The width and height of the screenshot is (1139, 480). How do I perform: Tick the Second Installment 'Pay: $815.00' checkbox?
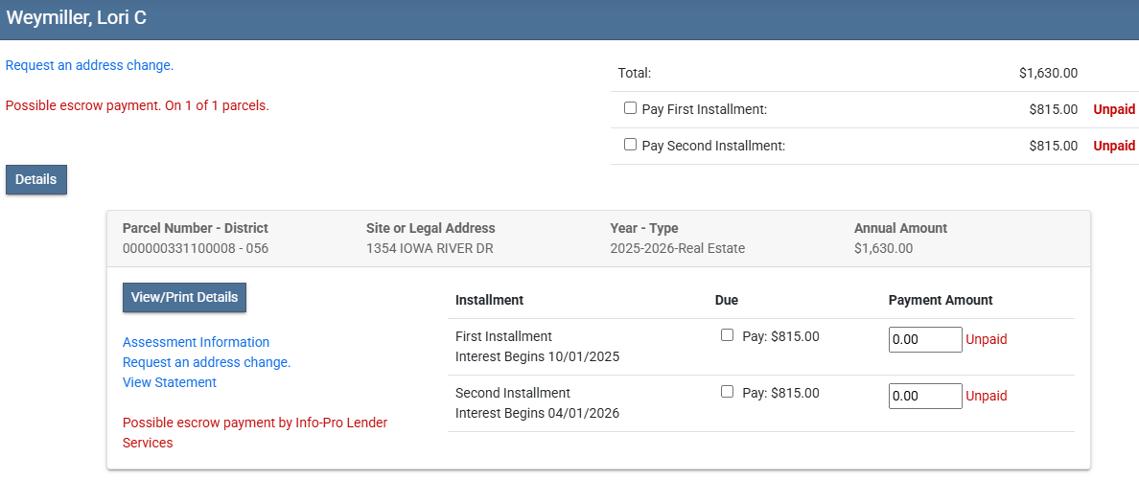pyautogui.click(x=727, y=392)
